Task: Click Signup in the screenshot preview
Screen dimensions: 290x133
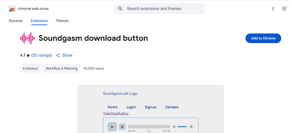Action: click(x=150, y=107)
